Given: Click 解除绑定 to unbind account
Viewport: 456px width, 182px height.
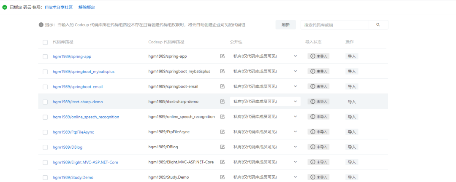Looking at the screenshot, I should [x=87, y=7].
